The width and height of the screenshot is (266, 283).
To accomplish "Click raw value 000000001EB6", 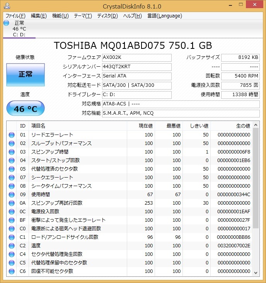I will pyautogui.click(x=234, y=160).
